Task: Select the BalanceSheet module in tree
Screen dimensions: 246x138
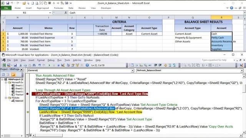Action: [18, 101]
